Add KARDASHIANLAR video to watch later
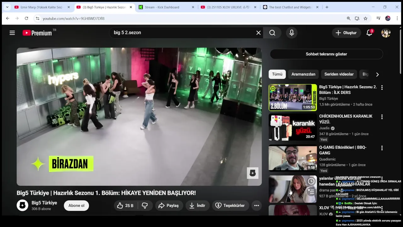Viewport: 403px width, 227px height. [x=311, y=181]
